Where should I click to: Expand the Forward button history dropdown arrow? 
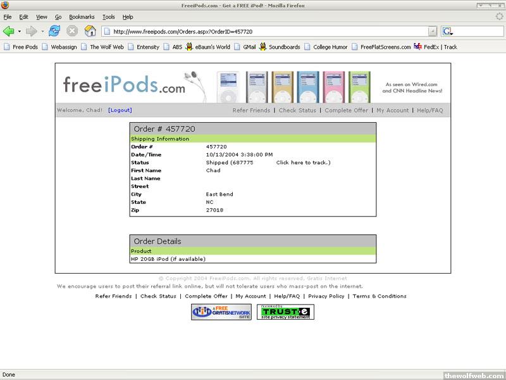point(42,31)
